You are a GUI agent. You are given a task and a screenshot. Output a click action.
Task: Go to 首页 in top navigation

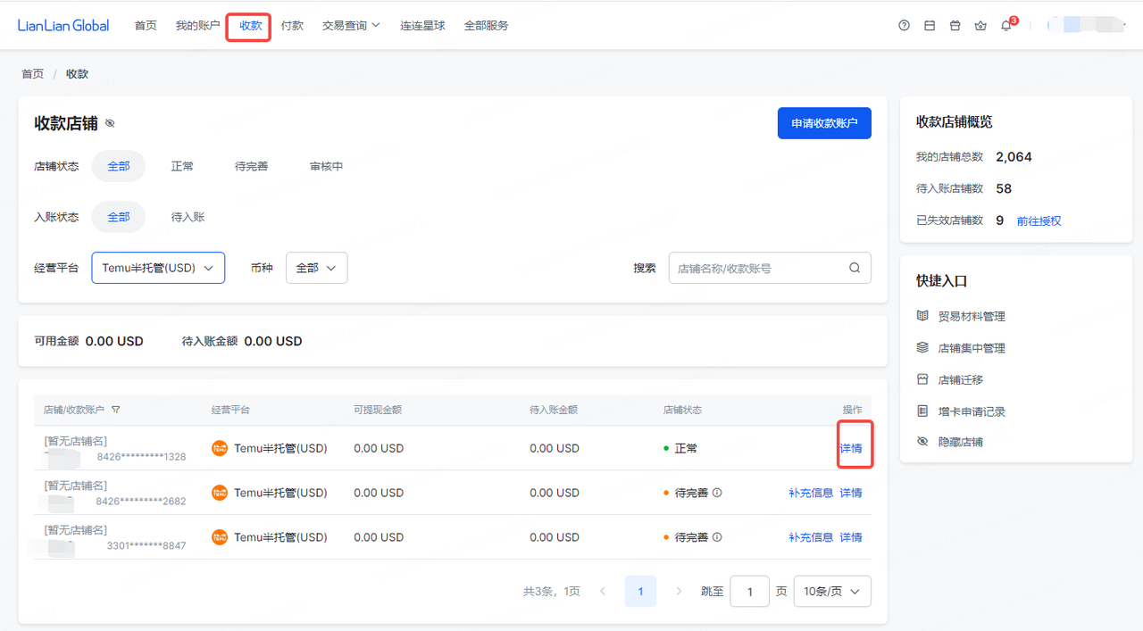[146, 26]
